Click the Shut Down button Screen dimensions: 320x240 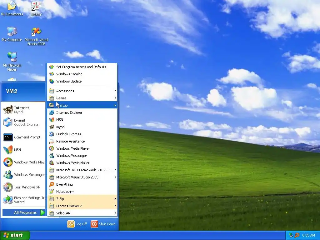[103, 224]
